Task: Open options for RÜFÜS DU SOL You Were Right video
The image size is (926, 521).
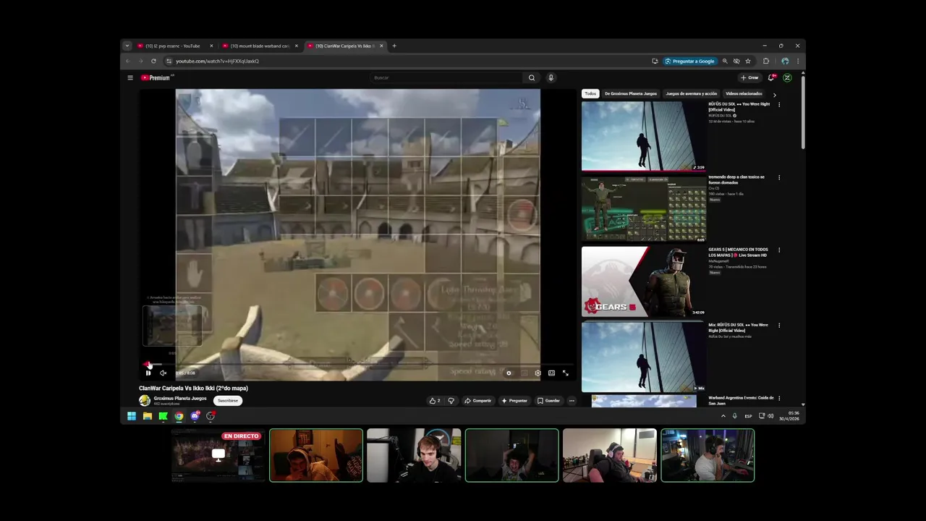Action: 779,105
